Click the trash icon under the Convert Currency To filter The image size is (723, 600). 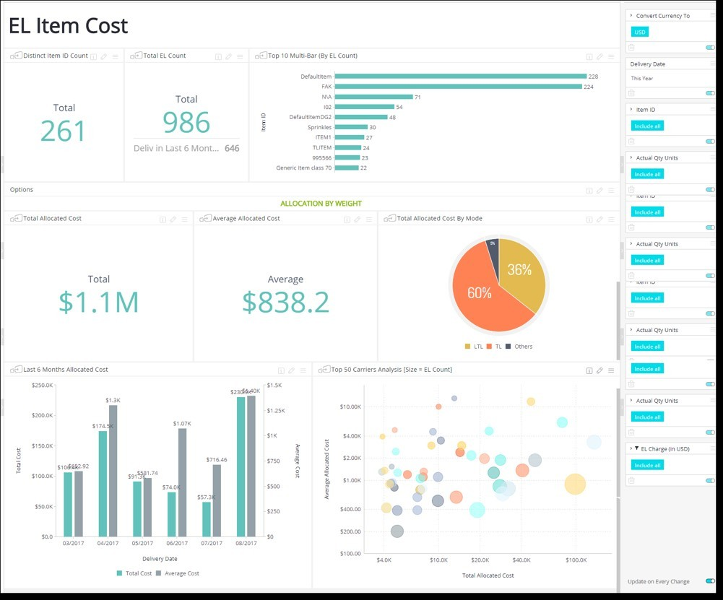coord(631,47)
